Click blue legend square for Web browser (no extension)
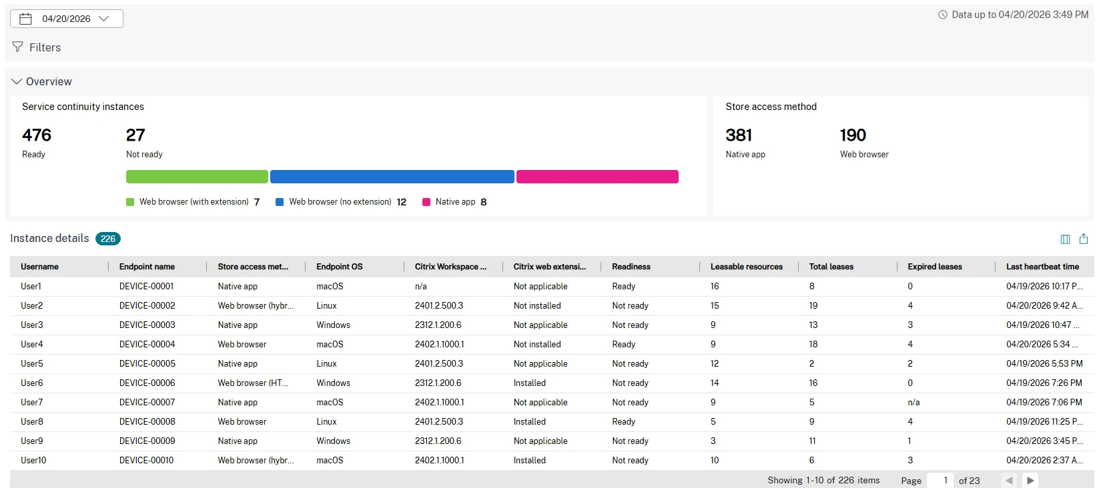 pyautogui.click(x=280, y=202)
